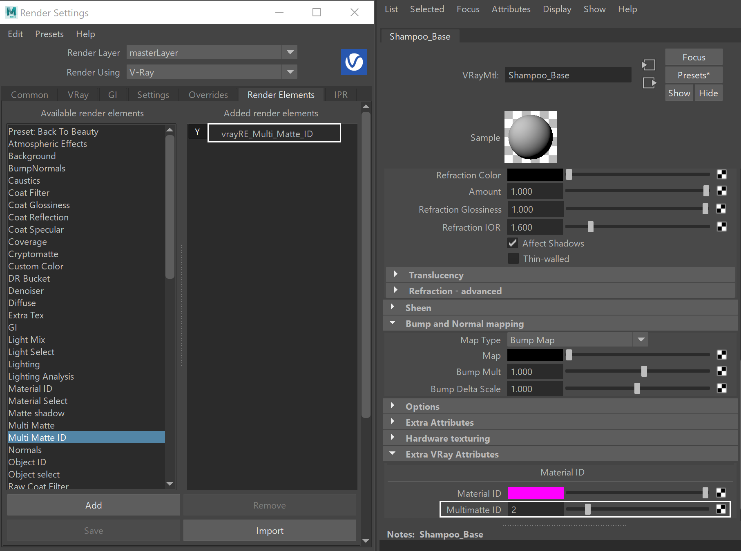Open texture map button for Refraction Amount
The image size is (741, 551).
[722, 191]
